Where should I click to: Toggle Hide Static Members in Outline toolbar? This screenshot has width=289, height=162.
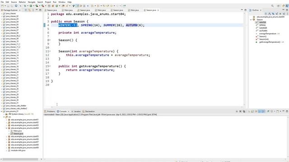[x=277, y=14]
